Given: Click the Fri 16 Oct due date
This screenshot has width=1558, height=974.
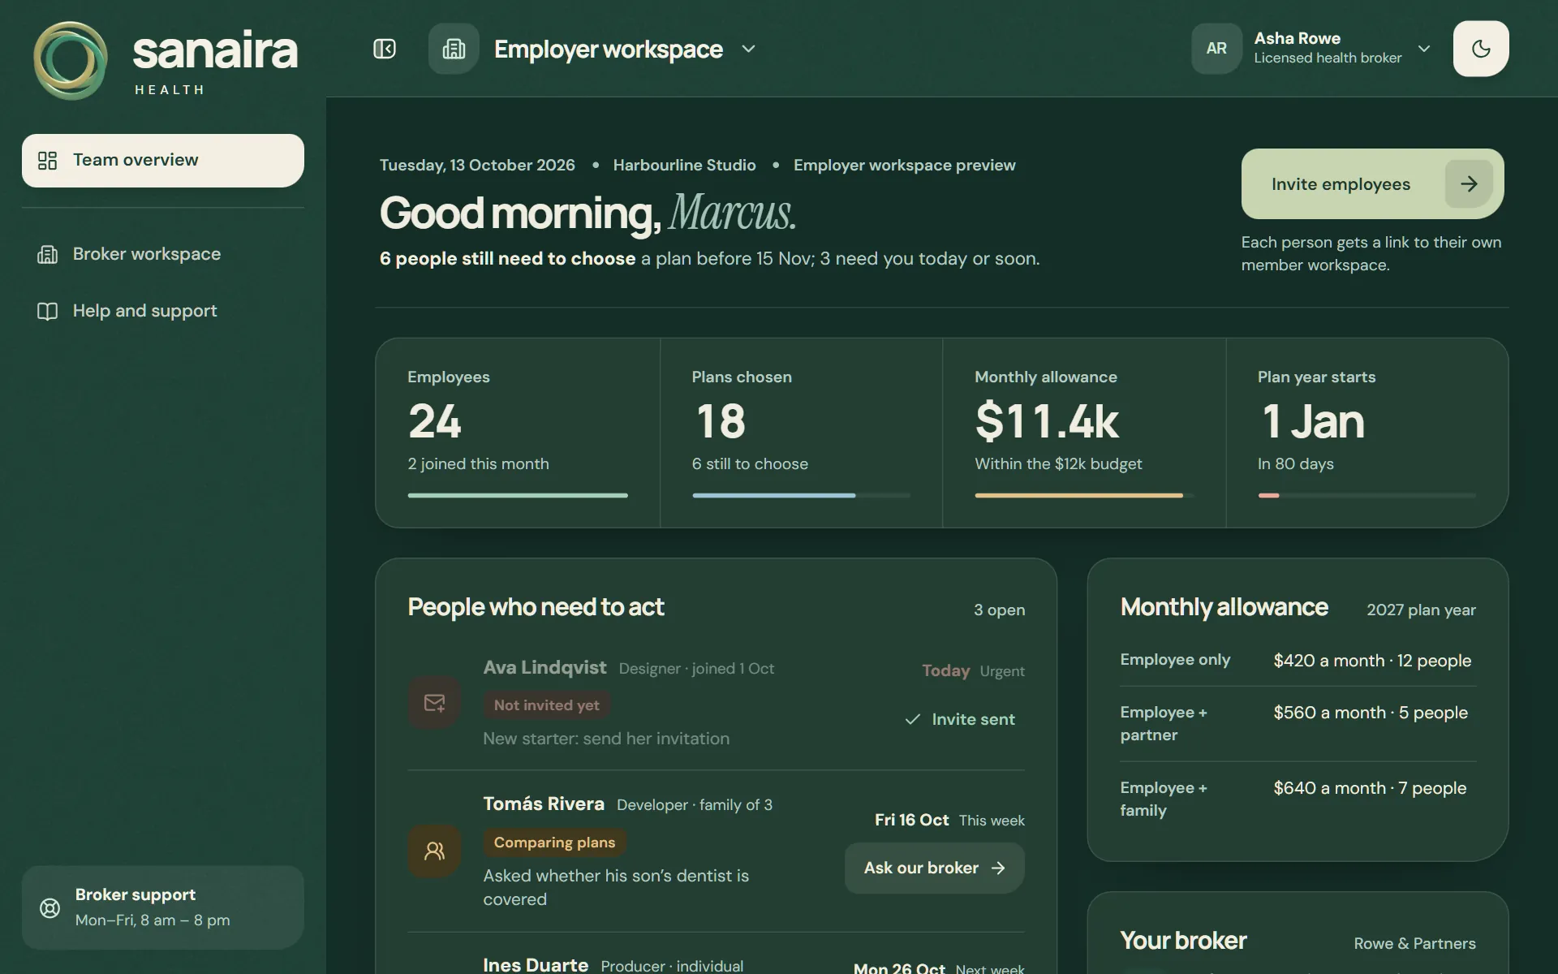Looking at the screenshot, I should (x=911, y=820).
